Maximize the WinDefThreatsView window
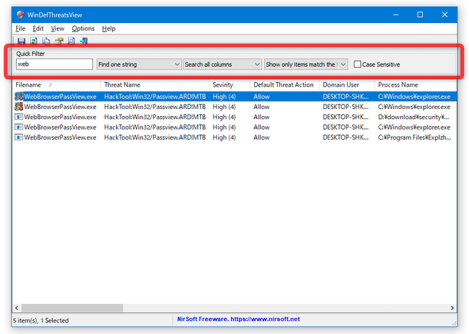 click(x=420, y=15)
